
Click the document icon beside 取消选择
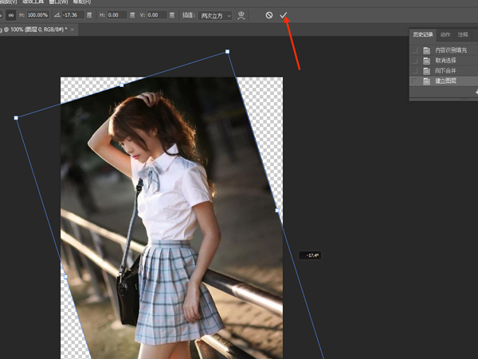[x=426, y=61]
